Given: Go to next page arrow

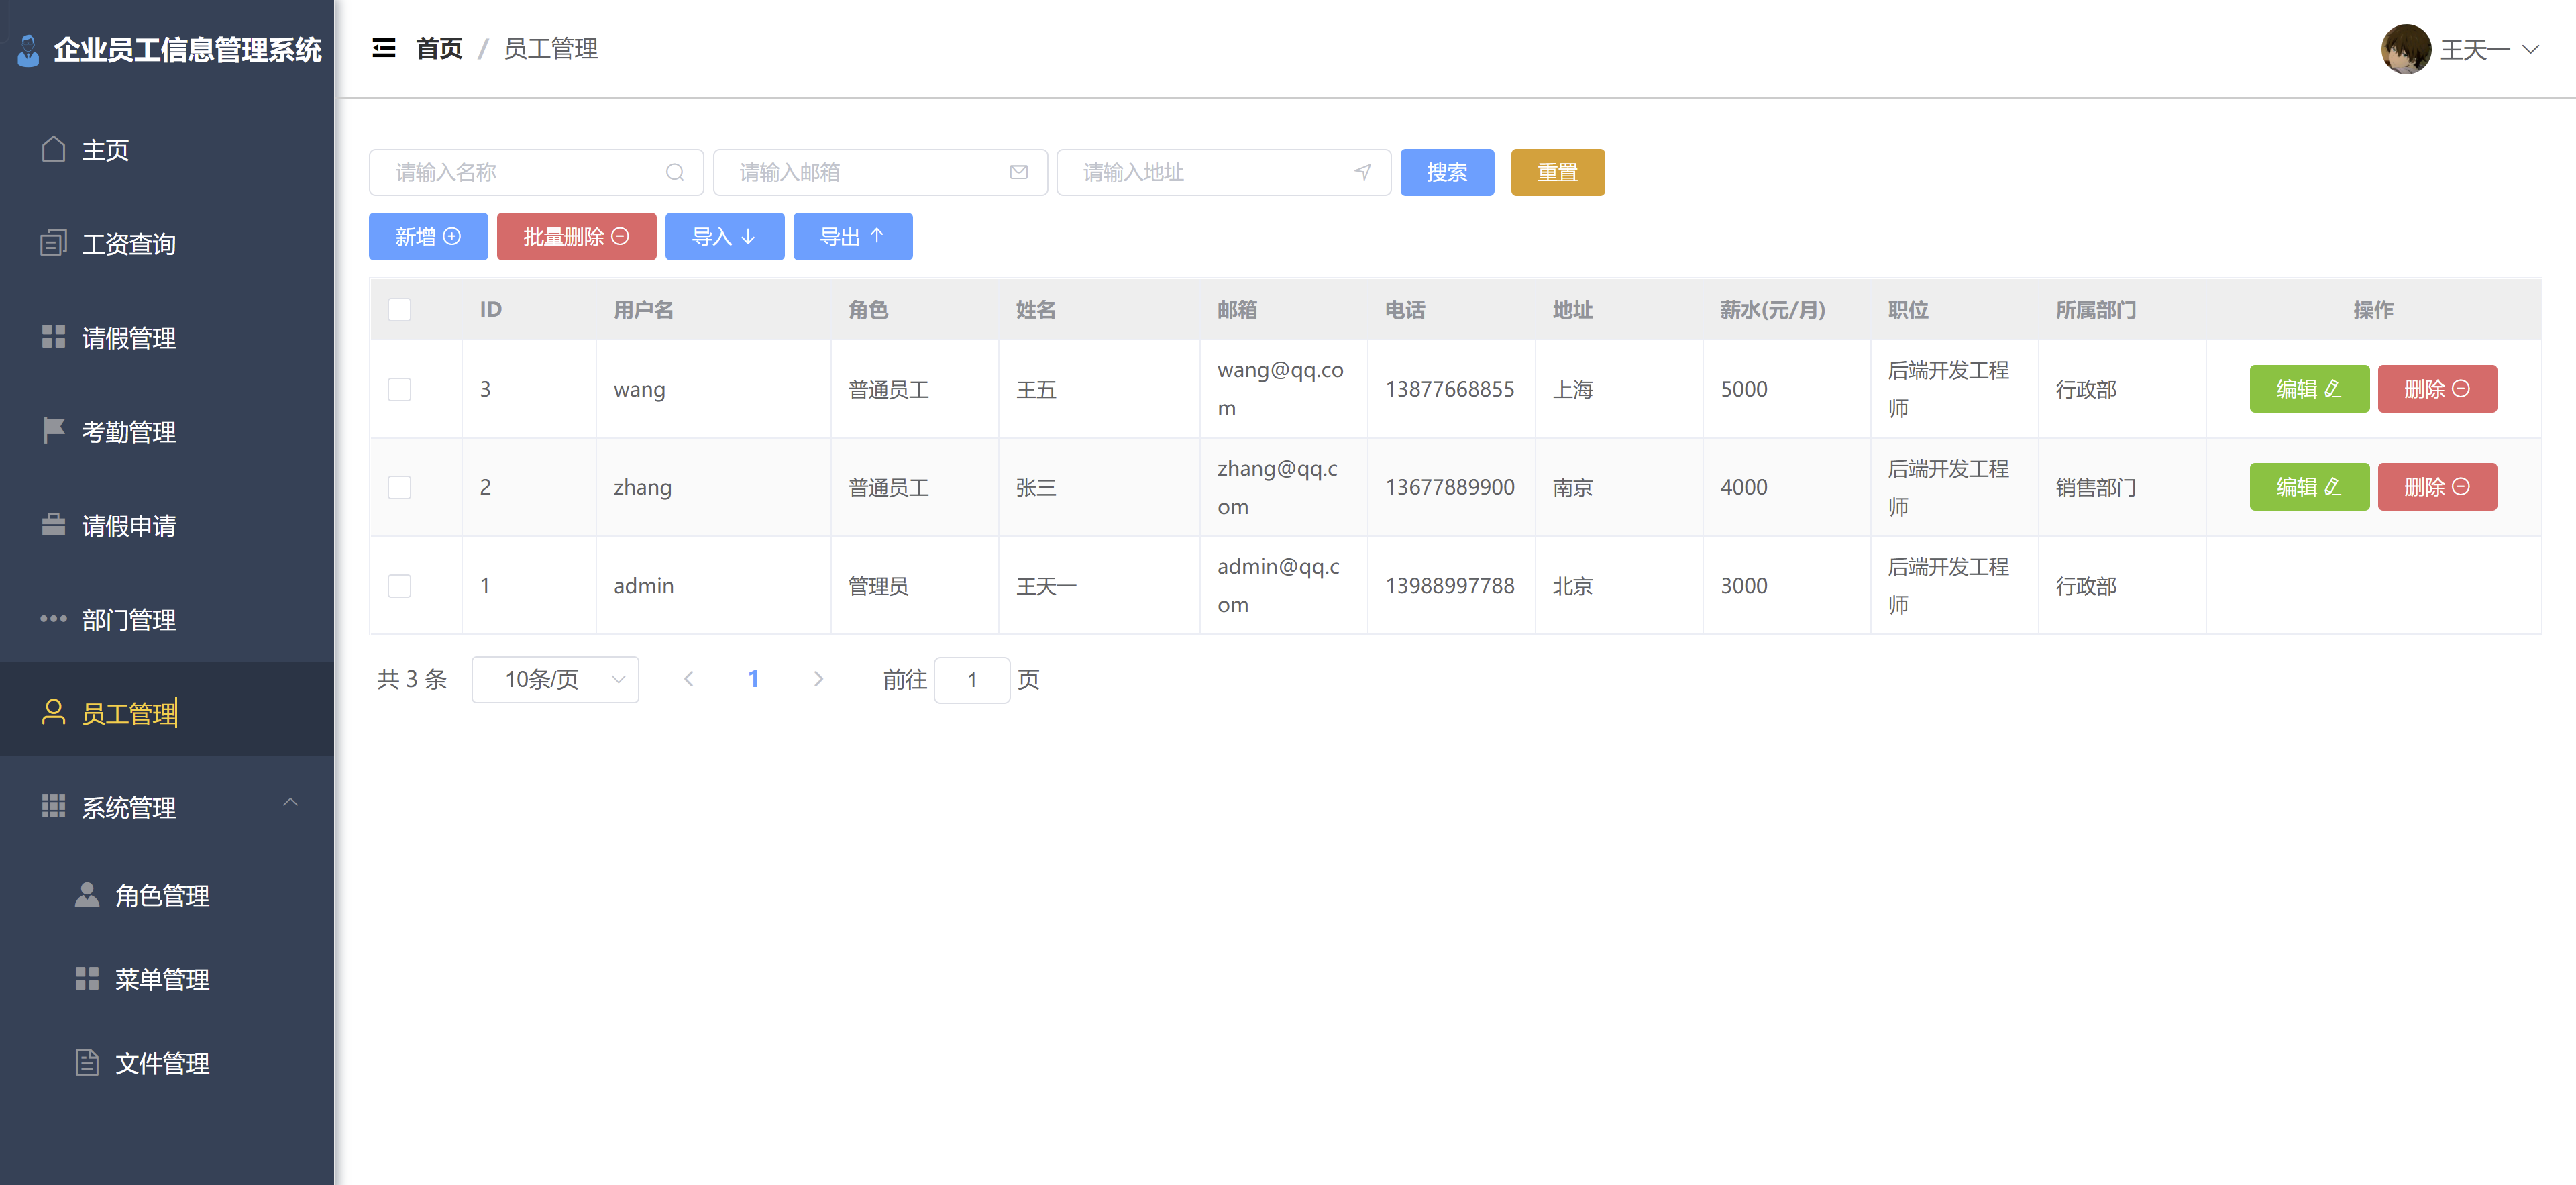Looking at the screenshot, I should pyautogui.click(x=818, y=679).
